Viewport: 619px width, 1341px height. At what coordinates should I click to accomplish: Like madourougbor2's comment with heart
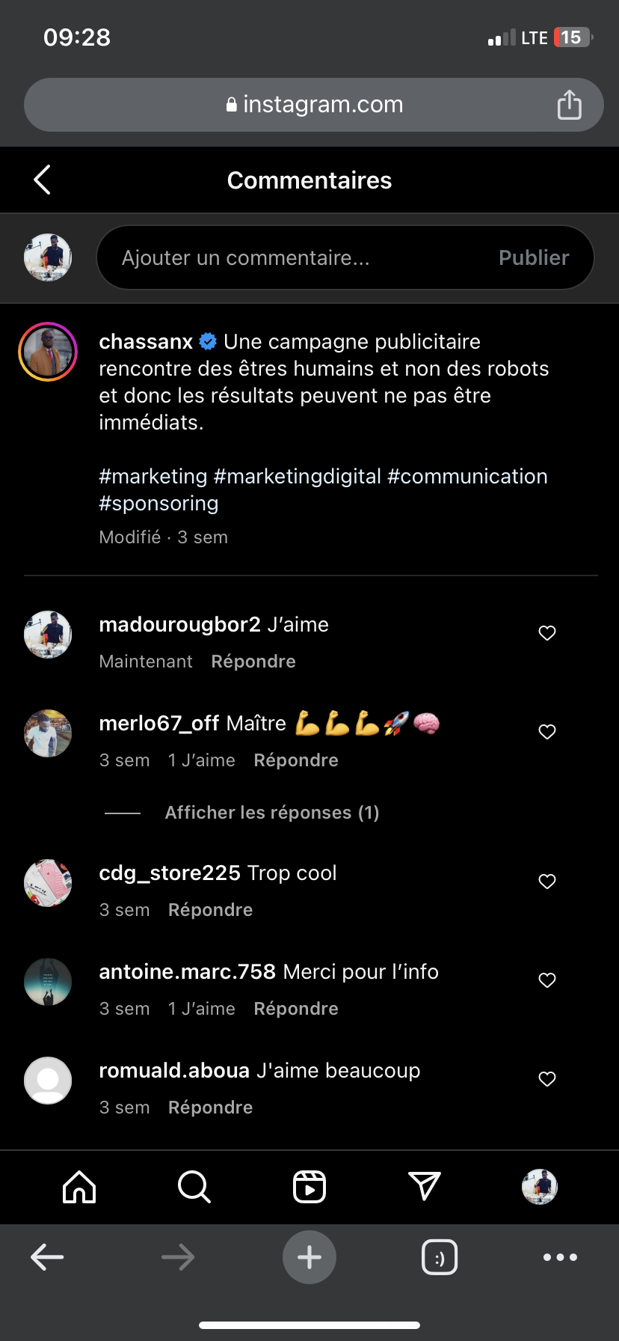pyautogui.click(x=547, y=633)
